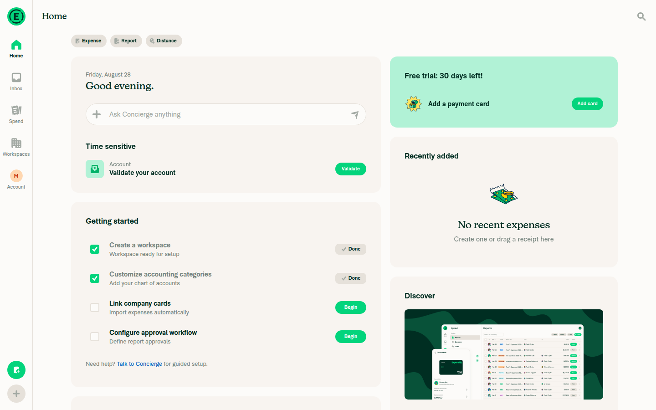Click Done button for Create a workspace

351,249
